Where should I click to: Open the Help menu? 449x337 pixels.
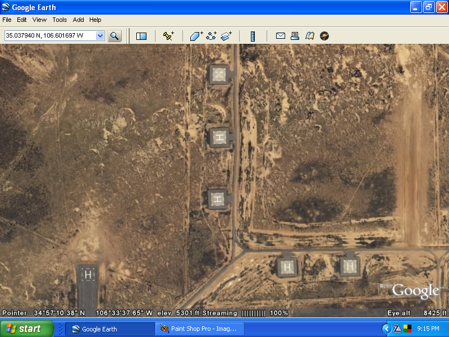click(x=95, y=20)
